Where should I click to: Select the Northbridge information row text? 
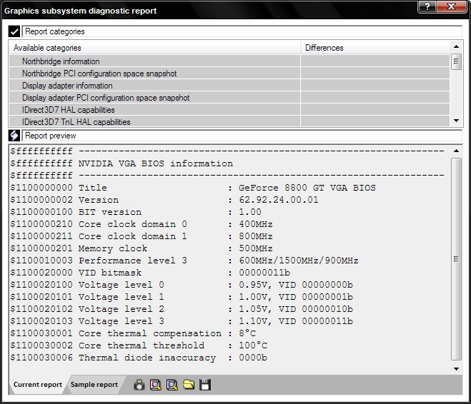tap(61, 61)
